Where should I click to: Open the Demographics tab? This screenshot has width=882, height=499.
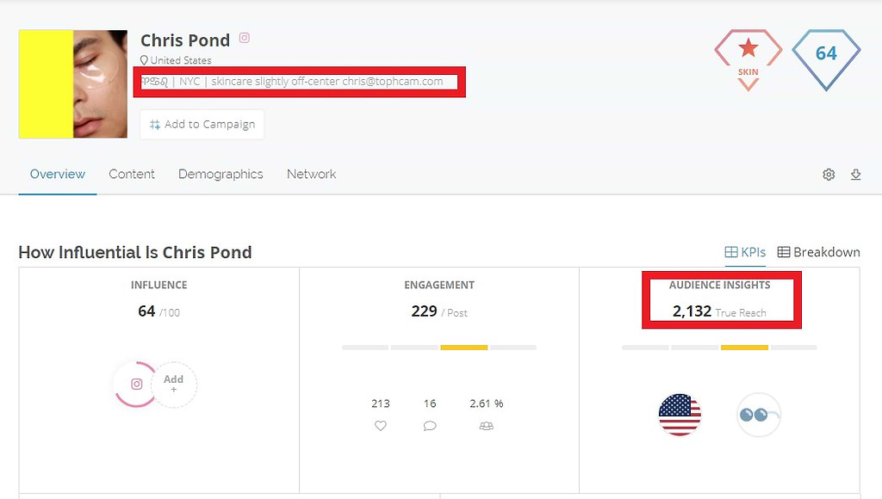(220, 174)
